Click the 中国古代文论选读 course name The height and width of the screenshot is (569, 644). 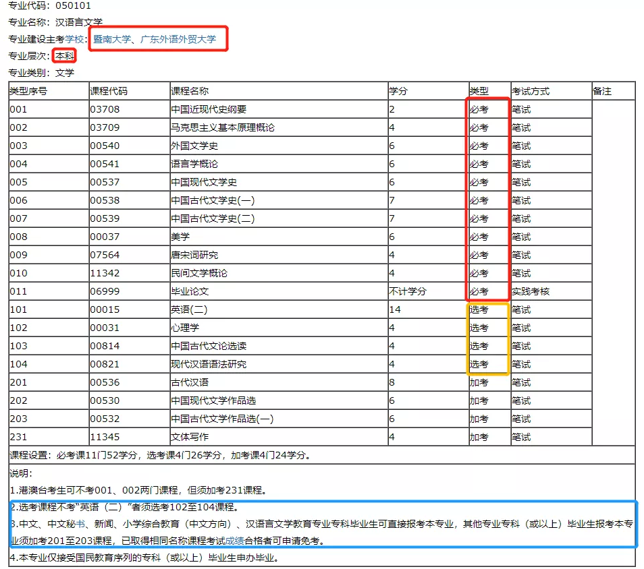[209, 346]
